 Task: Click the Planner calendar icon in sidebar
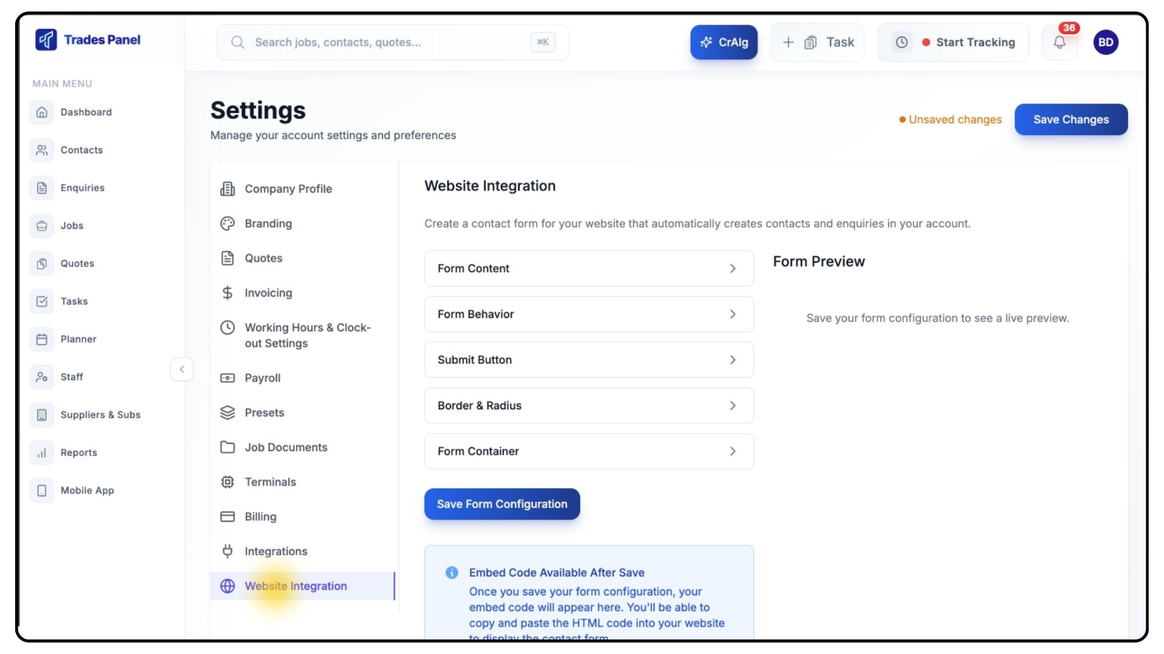(42, 339)
